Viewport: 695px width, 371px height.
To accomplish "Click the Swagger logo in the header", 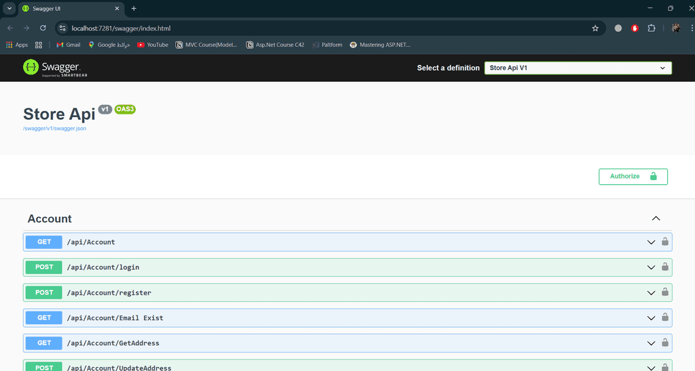I will (52, 67).
